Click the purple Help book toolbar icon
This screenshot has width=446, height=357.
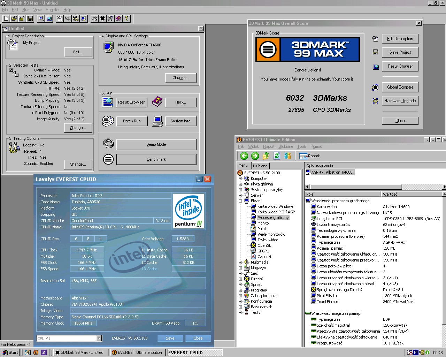click(118, 18)
